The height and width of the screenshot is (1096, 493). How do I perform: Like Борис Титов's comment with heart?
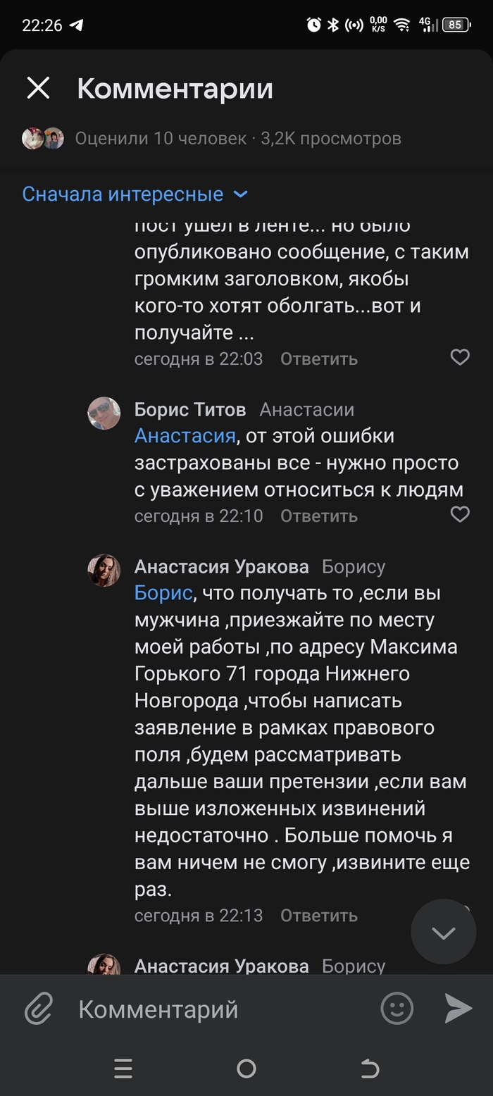(460, 515)
